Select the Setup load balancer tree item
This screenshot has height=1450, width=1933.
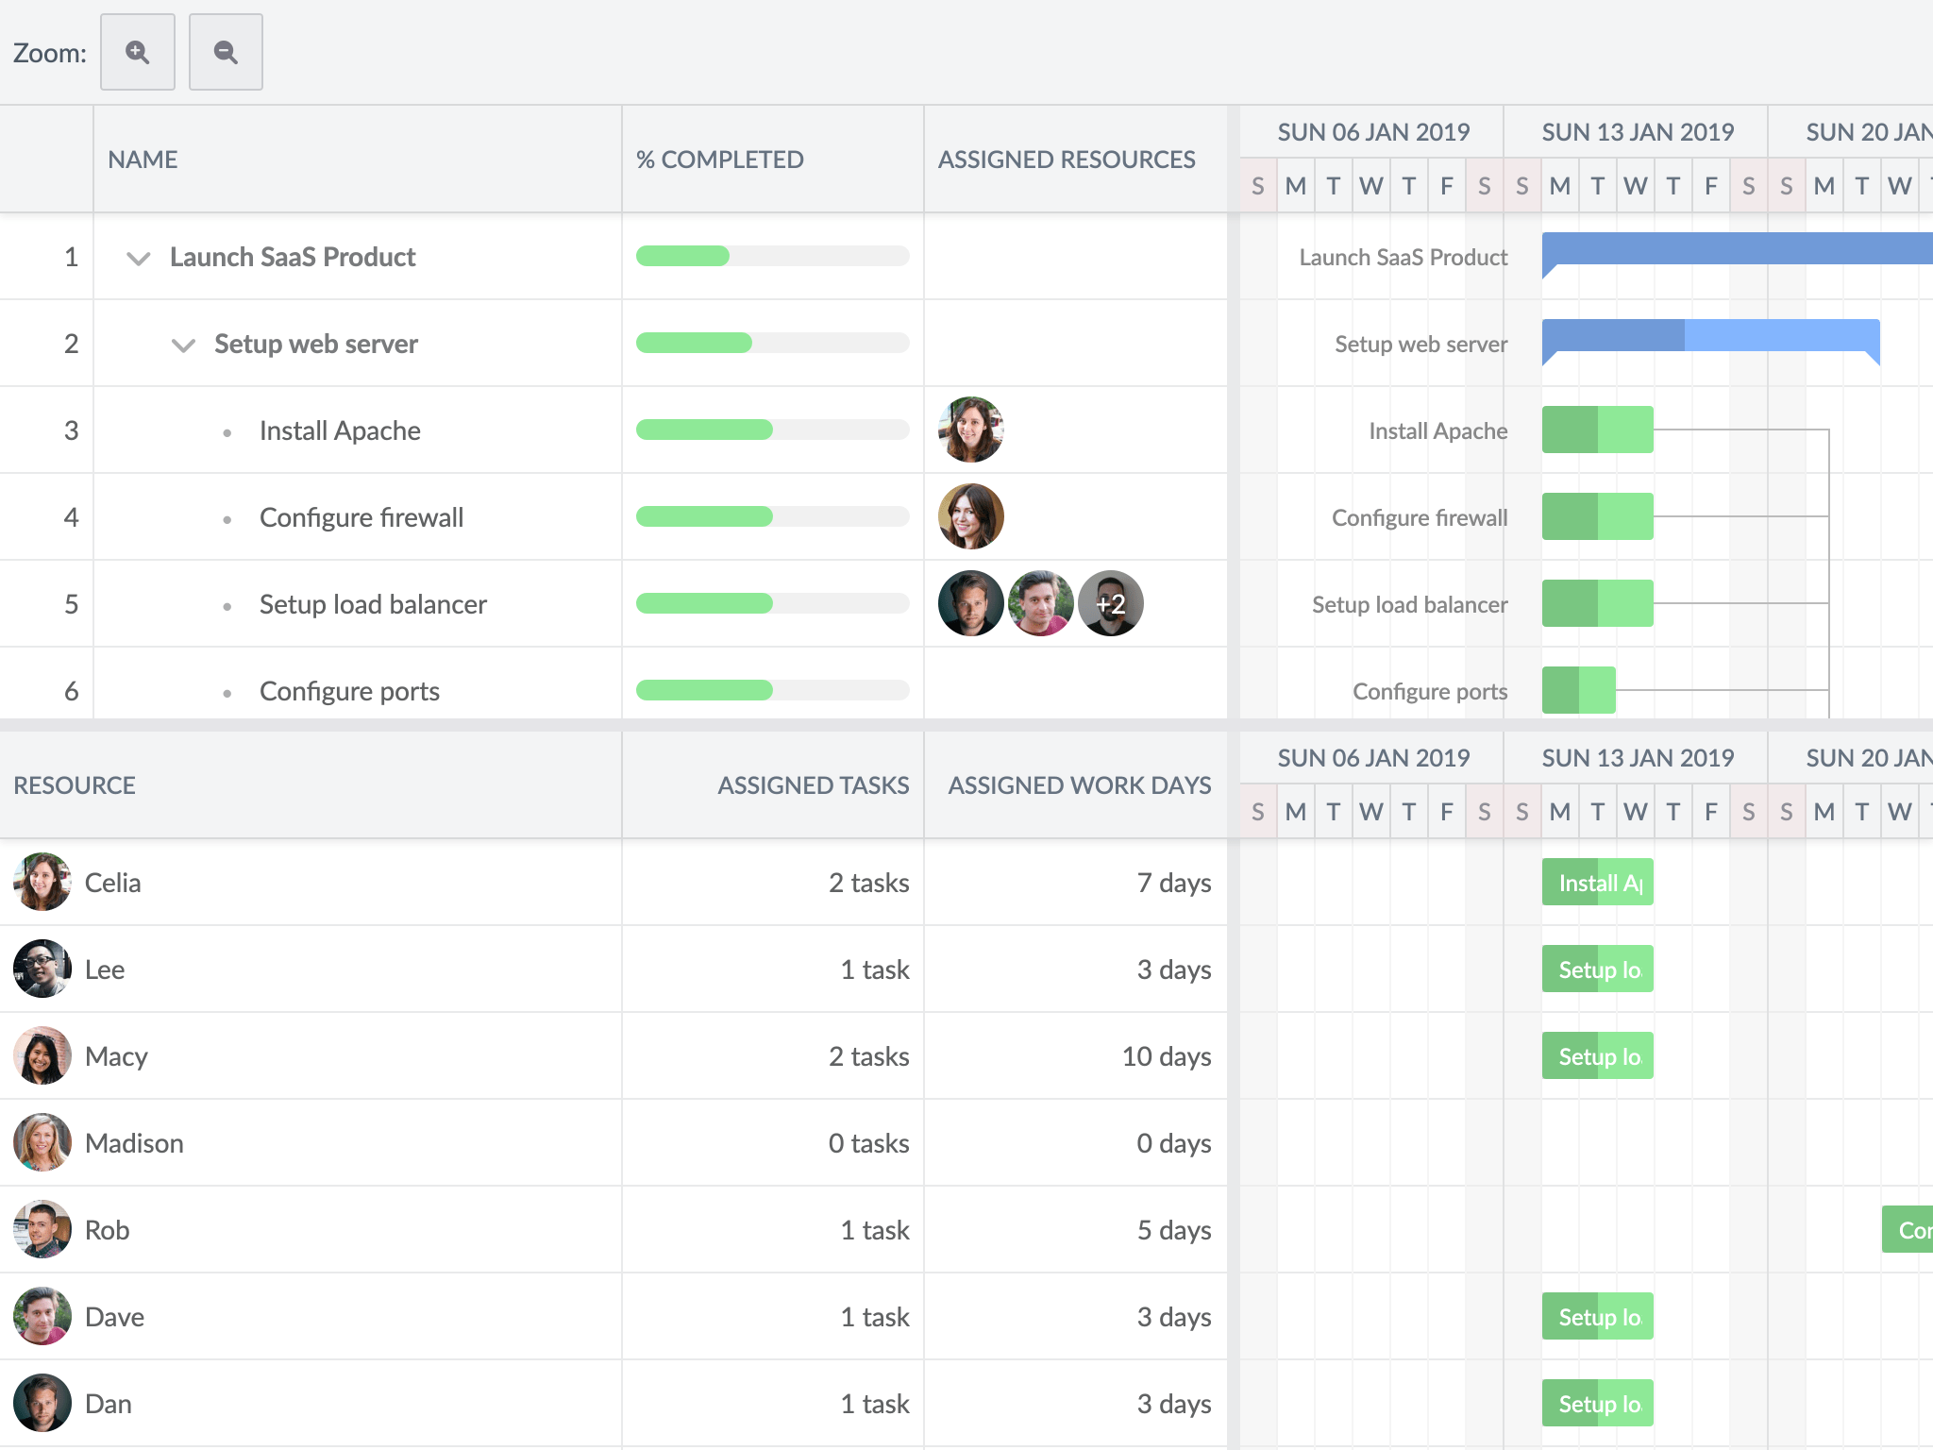372,603
